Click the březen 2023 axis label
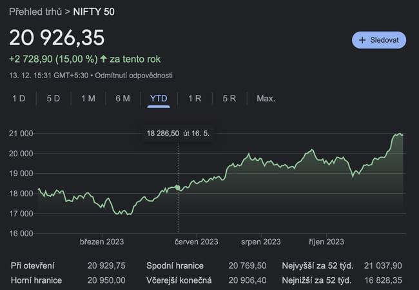Viewport: 419px width, 290px height. [102, 242]
